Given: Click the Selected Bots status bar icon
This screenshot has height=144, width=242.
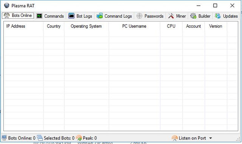Looking at the screenshot, I should (x=40, y=138).
